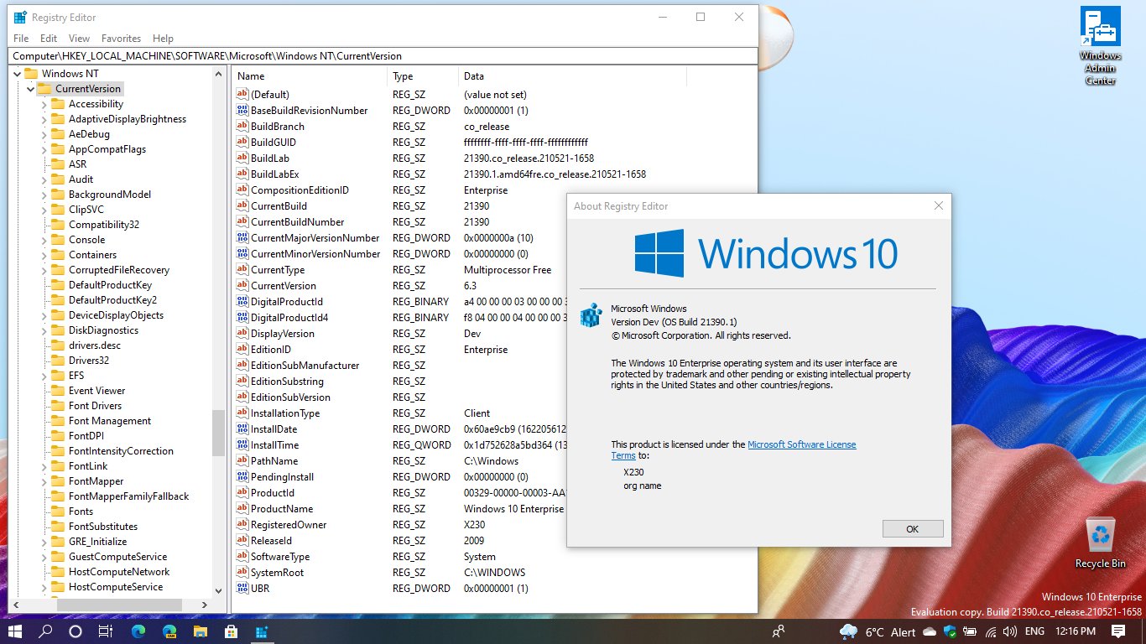Click the ProductName string value icon
Screen dimensions: 1146x644
[x=242, y=509]
